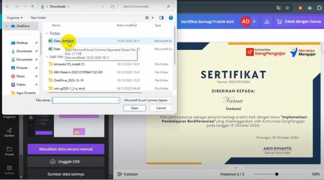Open Videos in the navigation pane
Image resolution: width=324 pixels, height=180 pixels.
point(21,85)
